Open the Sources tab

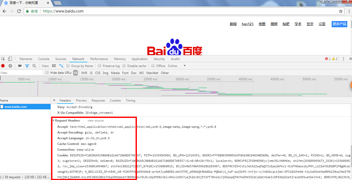[x=61, y=59]
